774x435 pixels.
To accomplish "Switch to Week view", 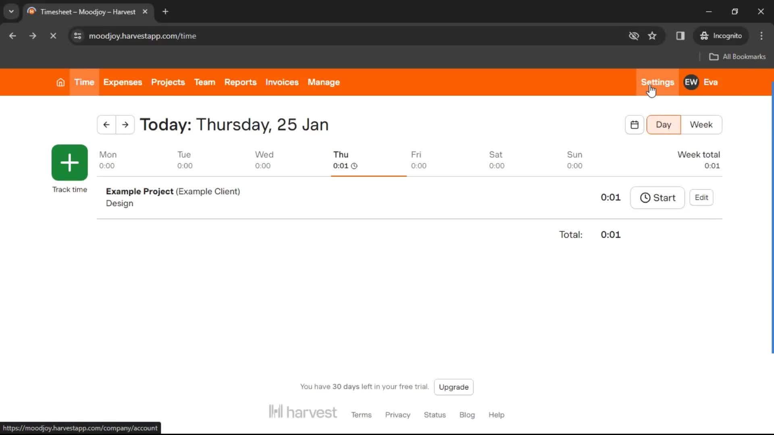I will tap(701, 124).
